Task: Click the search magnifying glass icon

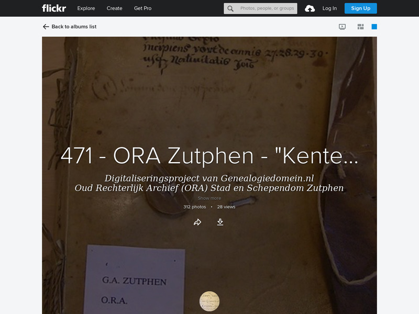Action: (x=229, y=8)
